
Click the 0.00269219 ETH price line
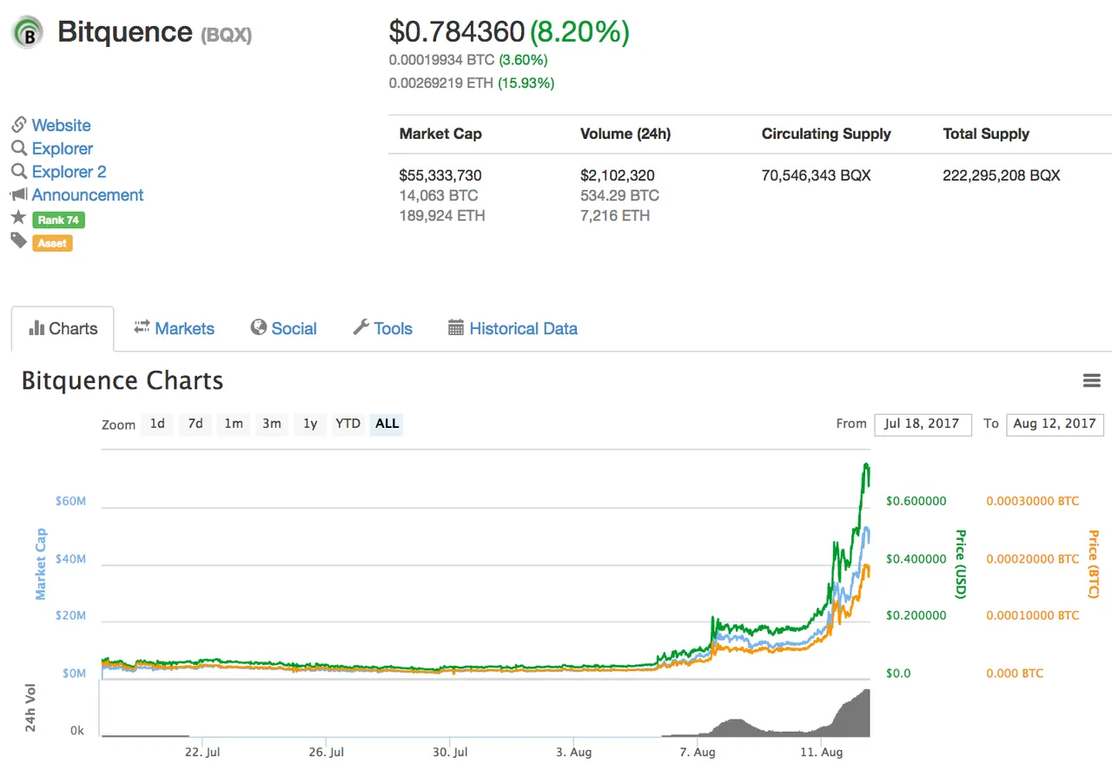pos(471,83)
